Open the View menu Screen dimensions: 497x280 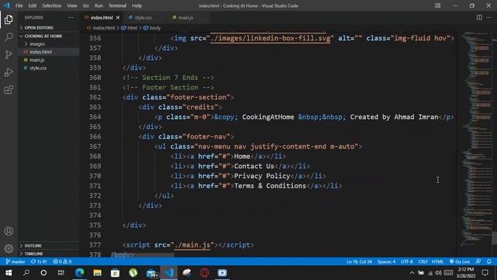72,5
